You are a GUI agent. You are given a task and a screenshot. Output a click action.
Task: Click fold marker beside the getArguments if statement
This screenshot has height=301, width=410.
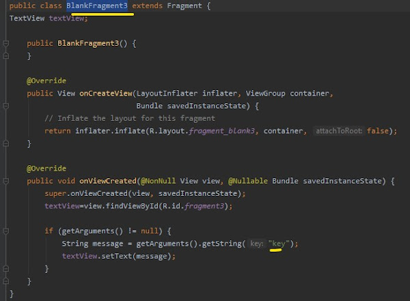click(x=6, y=231)
